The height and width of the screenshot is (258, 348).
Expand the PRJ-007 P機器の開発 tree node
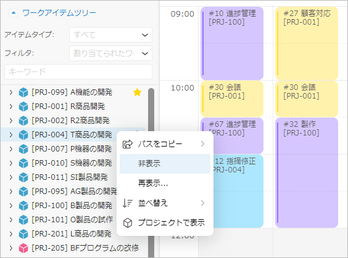(11, 149)
